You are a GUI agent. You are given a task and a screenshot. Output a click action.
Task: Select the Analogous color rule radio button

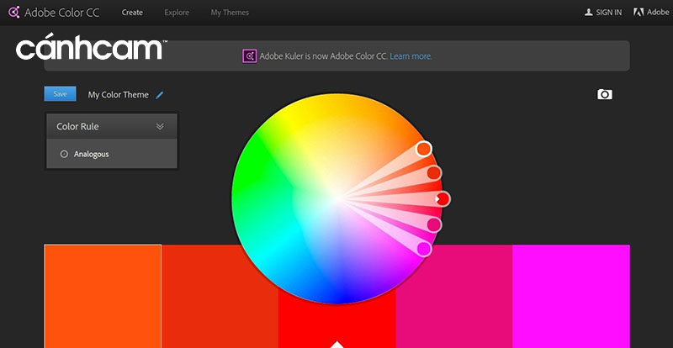(x=64, y=154)
